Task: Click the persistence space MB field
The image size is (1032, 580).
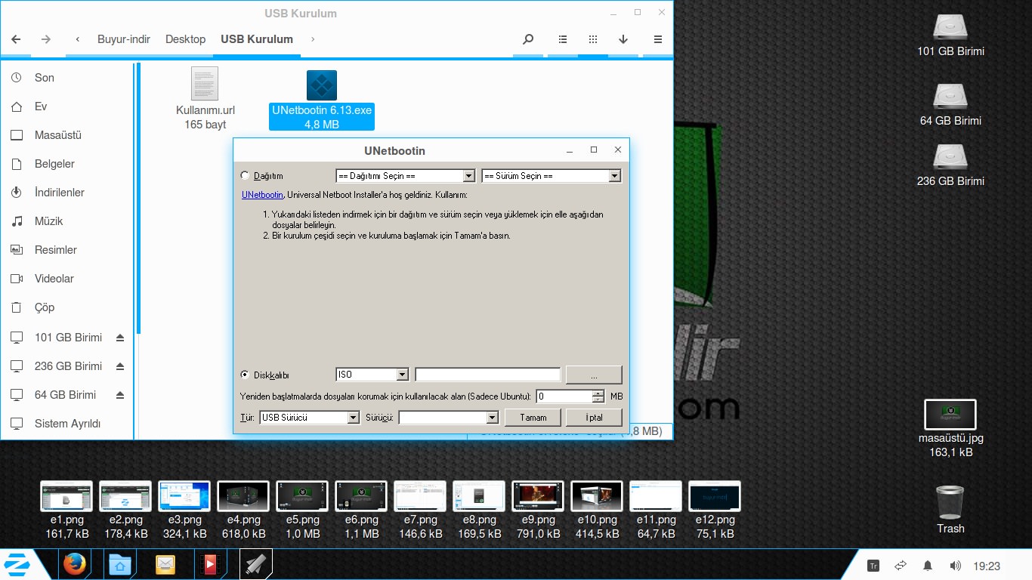Action: point(564,396)
